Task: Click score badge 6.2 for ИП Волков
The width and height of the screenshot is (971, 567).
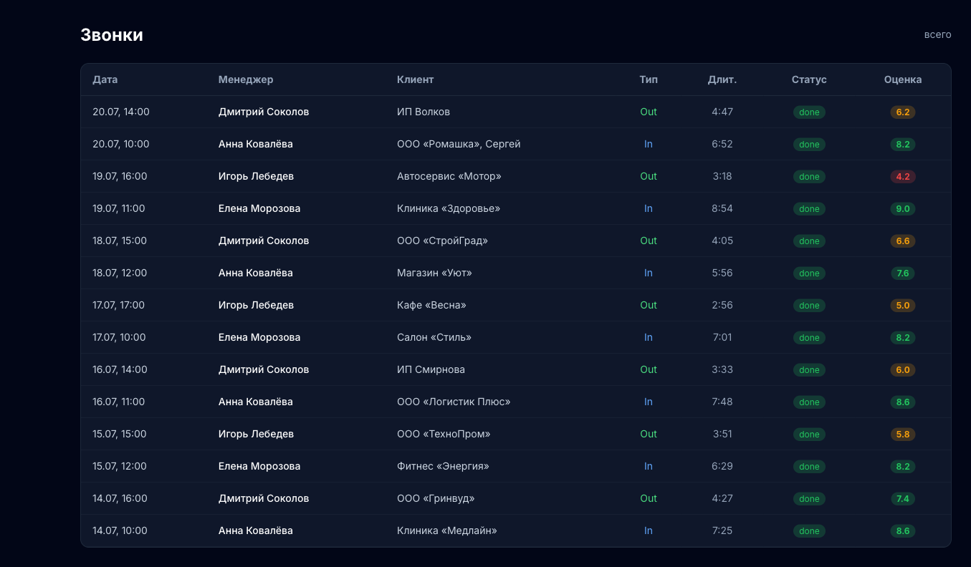Action: click(x=903, y=112)
